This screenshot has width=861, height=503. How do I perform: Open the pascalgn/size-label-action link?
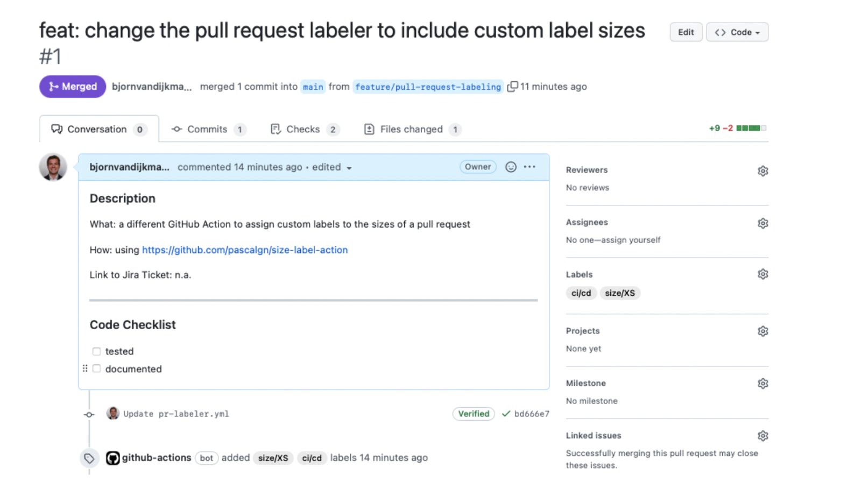[245, 250]
